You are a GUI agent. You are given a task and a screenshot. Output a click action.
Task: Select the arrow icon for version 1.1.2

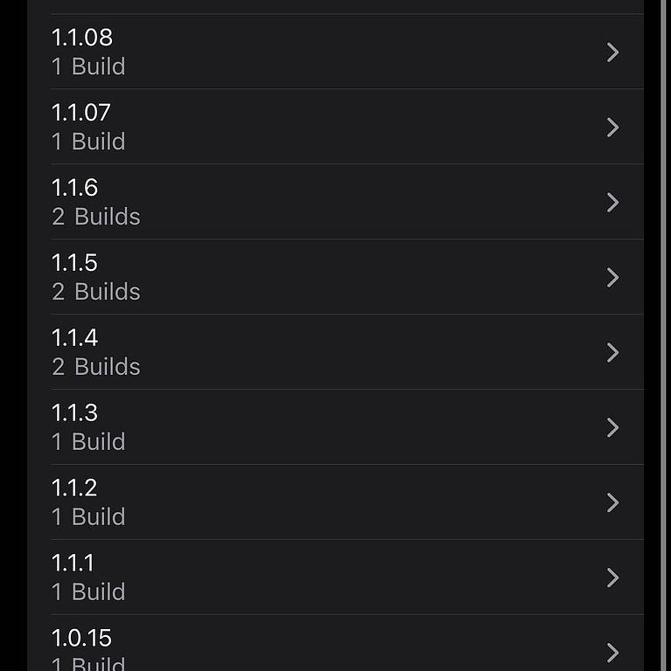tap(613, 502)
